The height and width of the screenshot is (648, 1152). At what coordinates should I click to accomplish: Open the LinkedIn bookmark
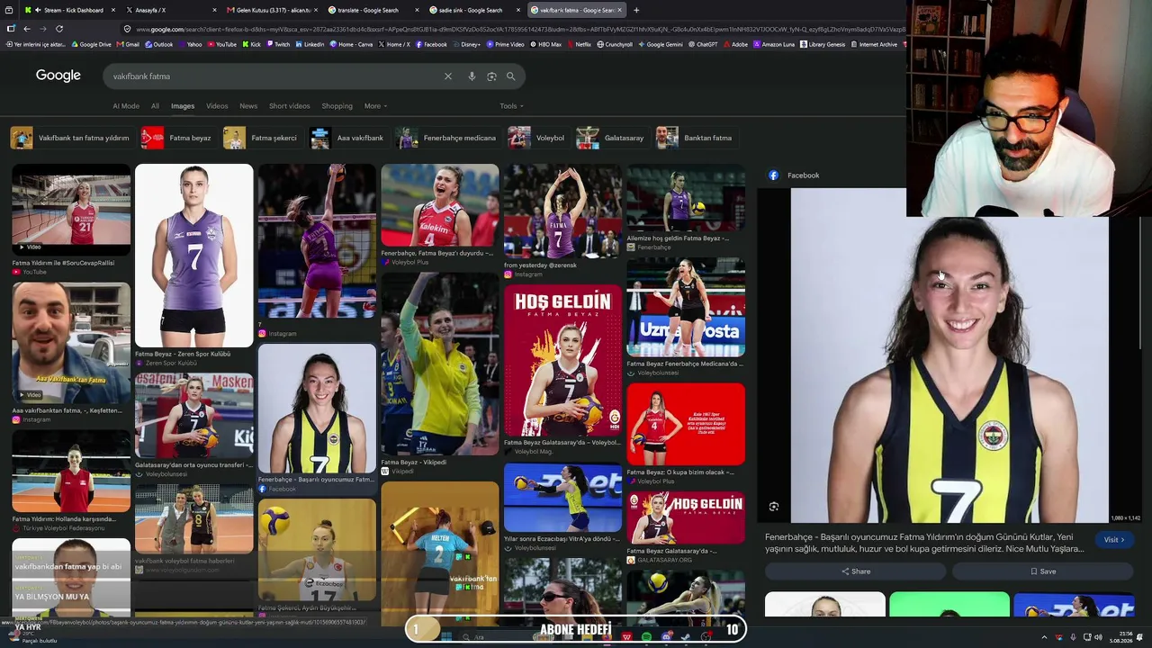(310, 44)
